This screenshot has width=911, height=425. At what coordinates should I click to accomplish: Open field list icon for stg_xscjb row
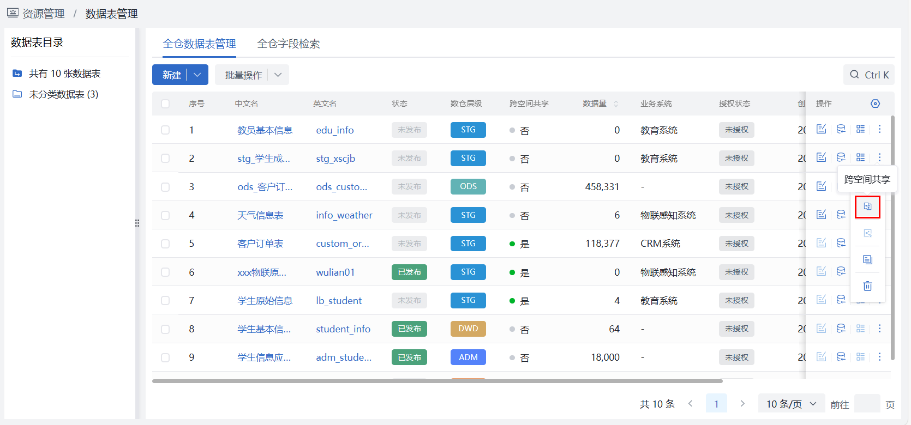[860, 157]
